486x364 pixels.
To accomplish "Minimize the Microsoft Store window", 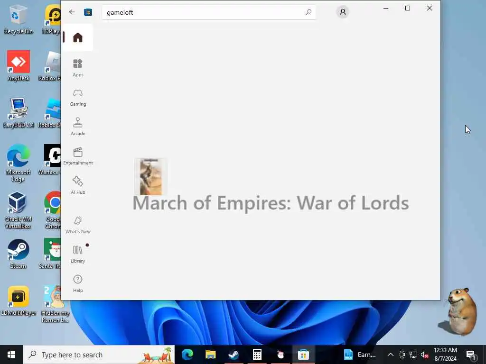I will (386, 8).
